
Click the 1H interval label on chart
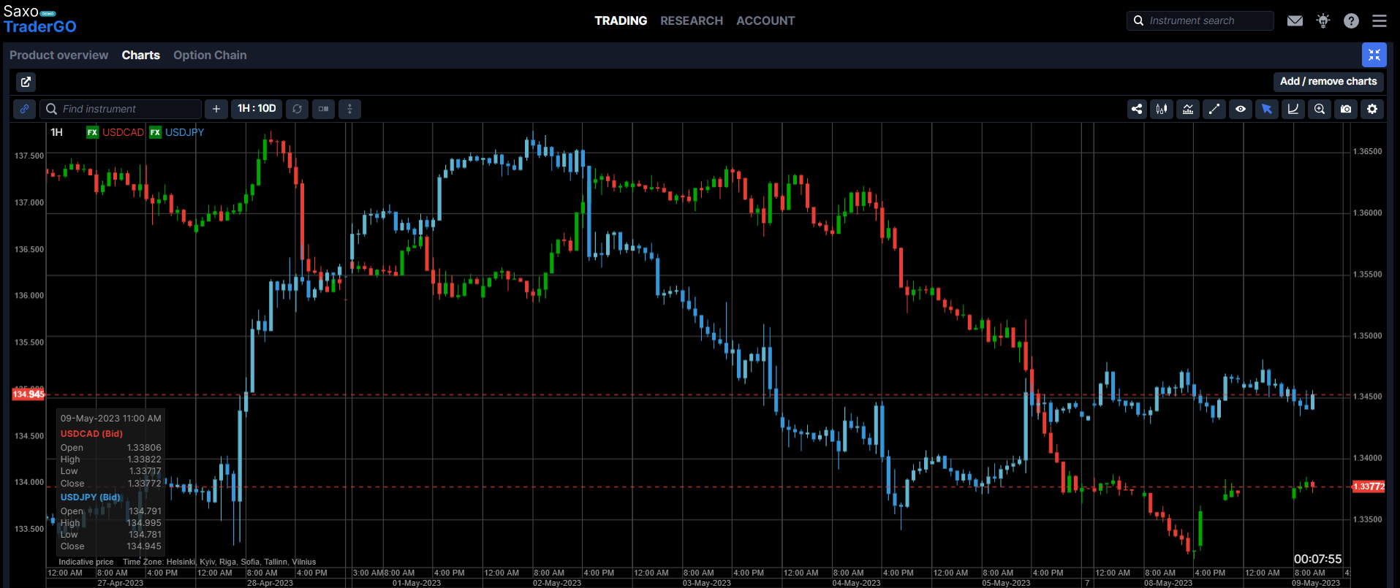(56, 132)
